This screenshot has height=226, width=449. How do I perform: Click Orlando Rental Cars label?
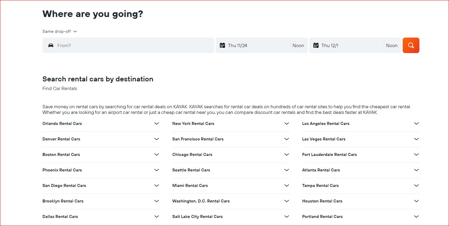(62, 123)
